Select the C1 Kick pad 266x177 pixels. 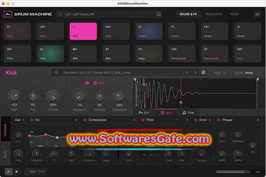[x=17, y=31]
